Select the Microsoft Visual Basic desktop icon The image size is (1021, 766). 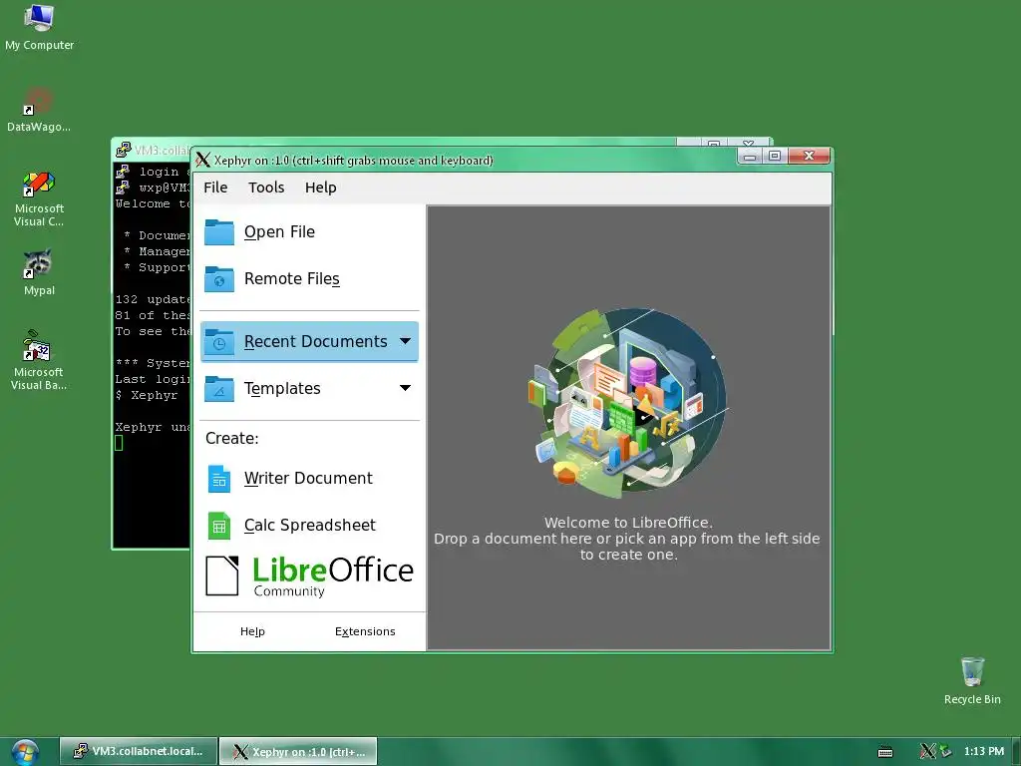click(39, 360)
